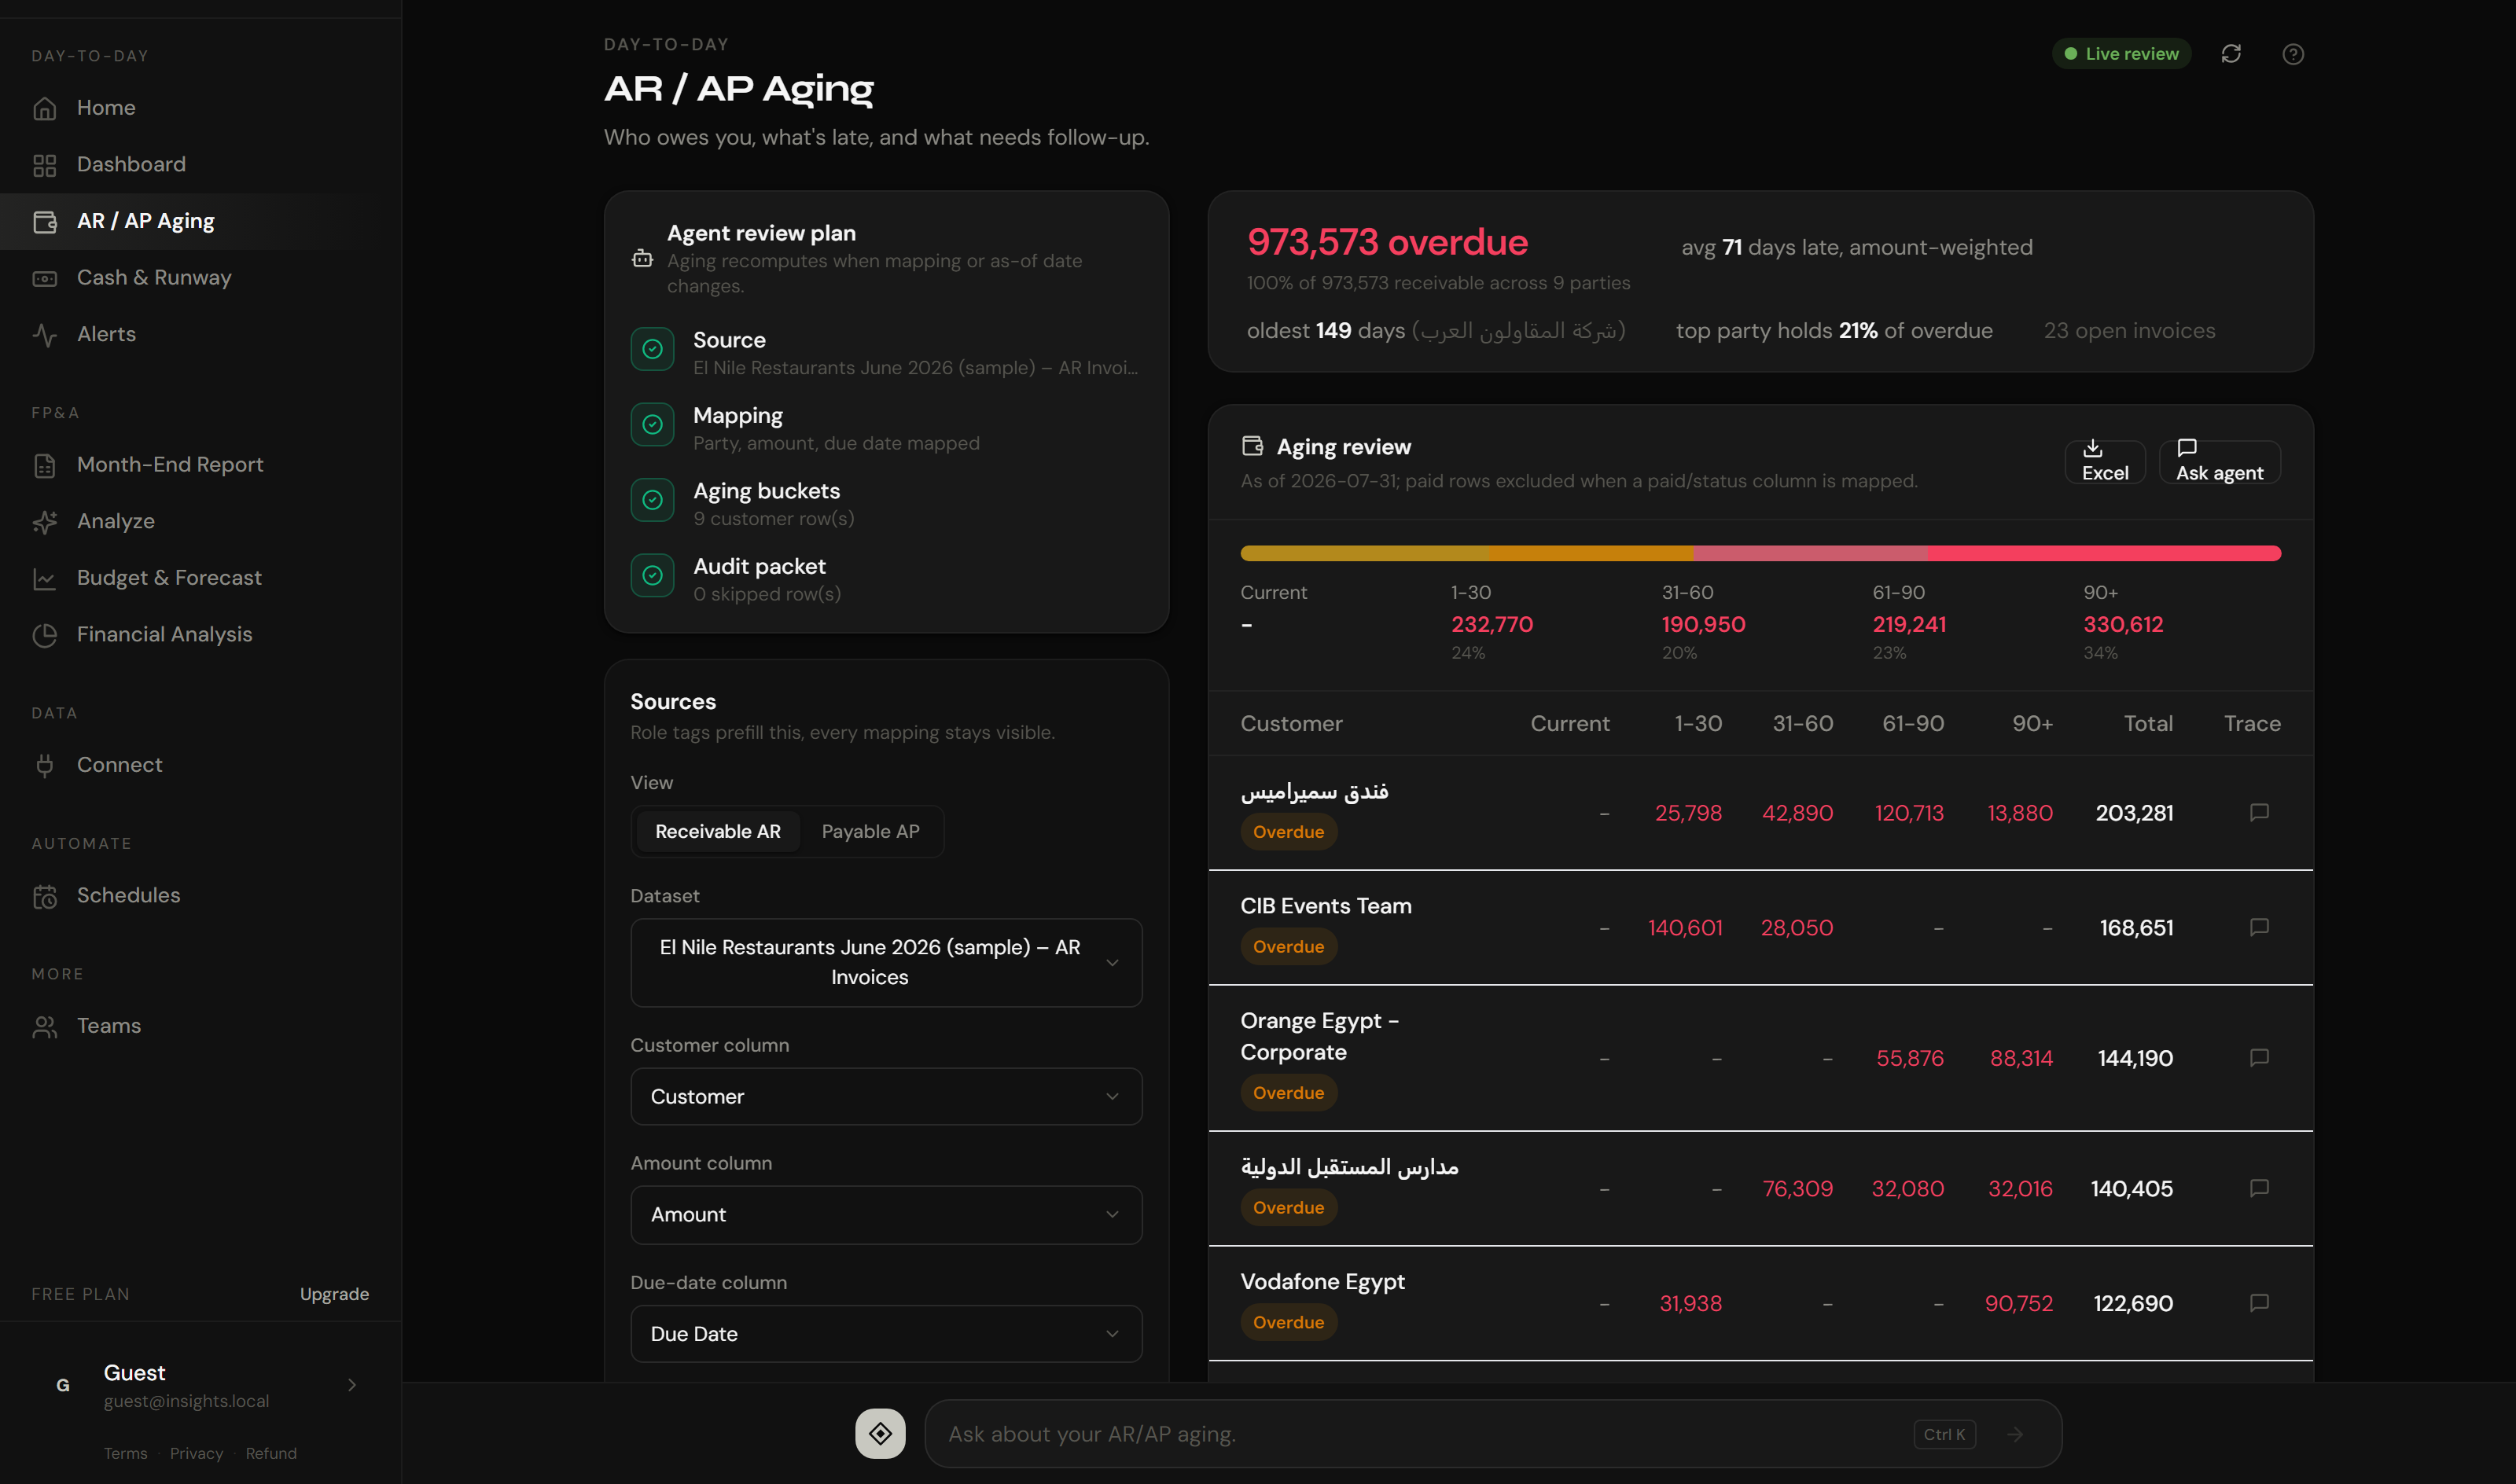Click the 120,713 cell for فندق سميراميس
This screenshot has width=2516, height=1484.
coord(1909,813)
